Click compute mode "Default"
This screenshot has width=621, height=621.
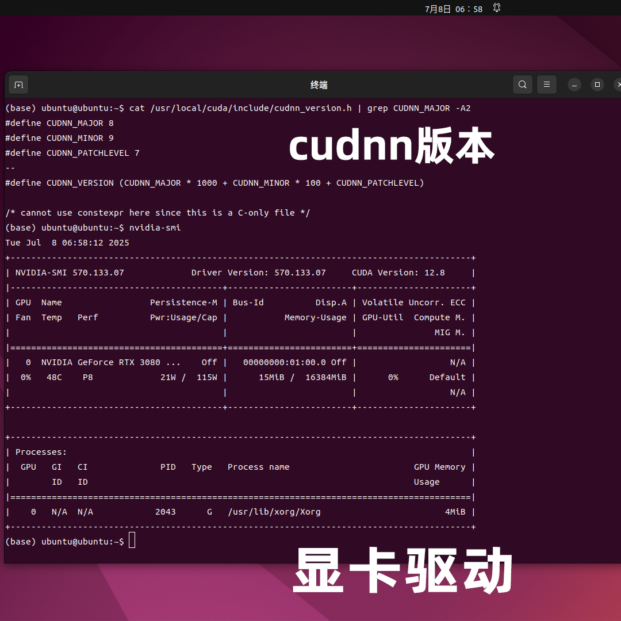point(447,377)
